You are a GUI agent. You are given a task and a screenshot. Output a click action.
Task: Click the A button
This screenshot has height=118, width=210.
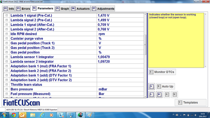(x=167, y=94)
